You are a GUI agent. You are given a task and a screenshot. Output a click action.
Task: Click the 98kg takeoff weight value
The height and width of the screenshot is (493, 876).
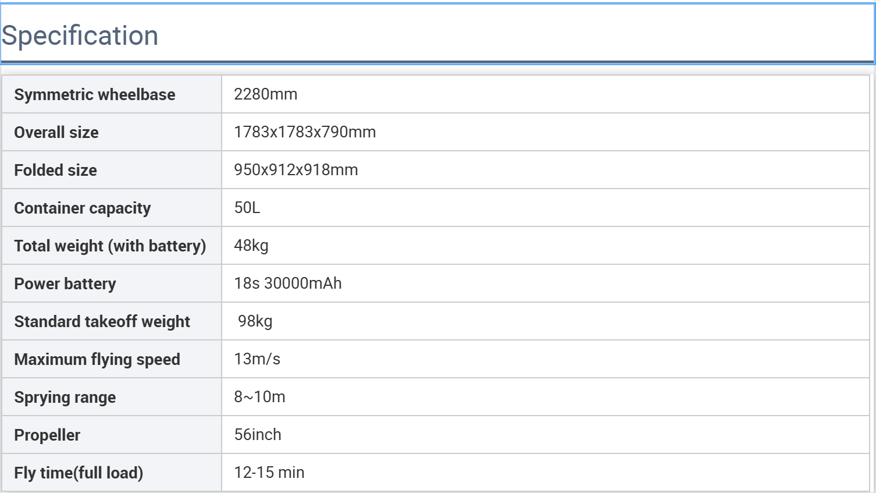click(x=255, y=321)
